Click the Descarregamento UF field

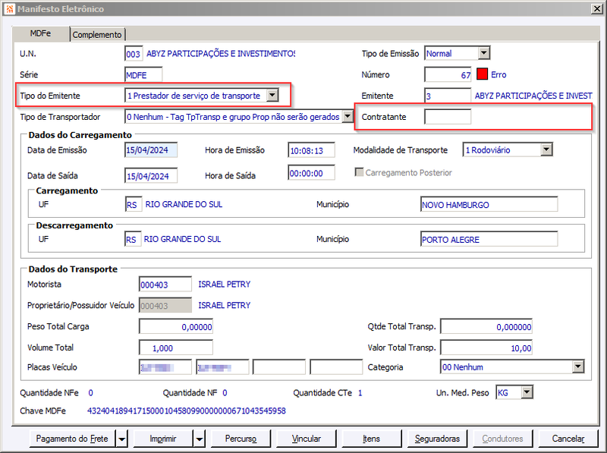click(x=133, y=239)
